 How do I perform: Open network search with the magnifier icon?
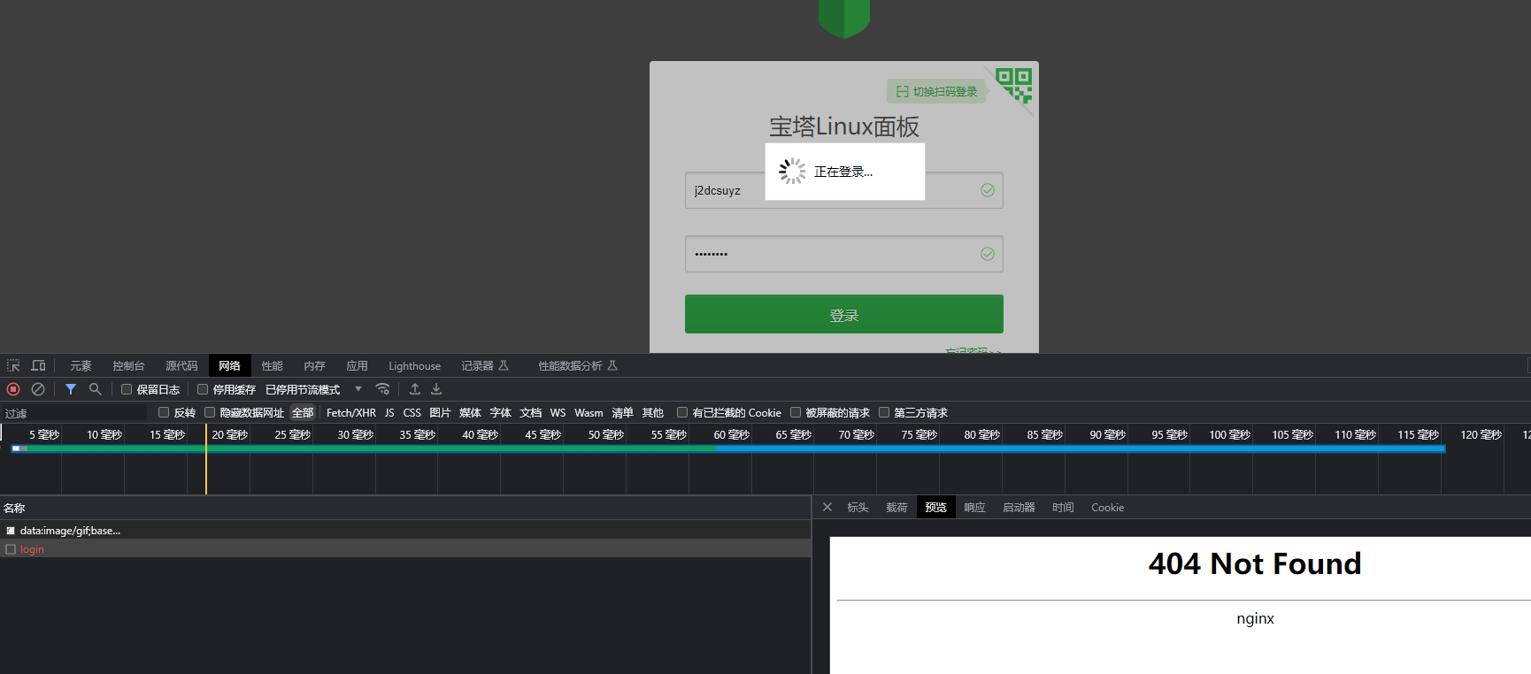[96, 389]
